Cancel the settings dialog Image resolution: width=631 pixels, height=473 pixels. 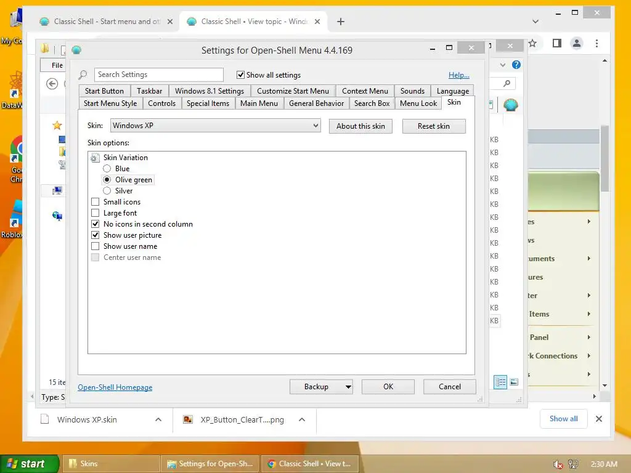pyautogui.click(x=449, y=387)
